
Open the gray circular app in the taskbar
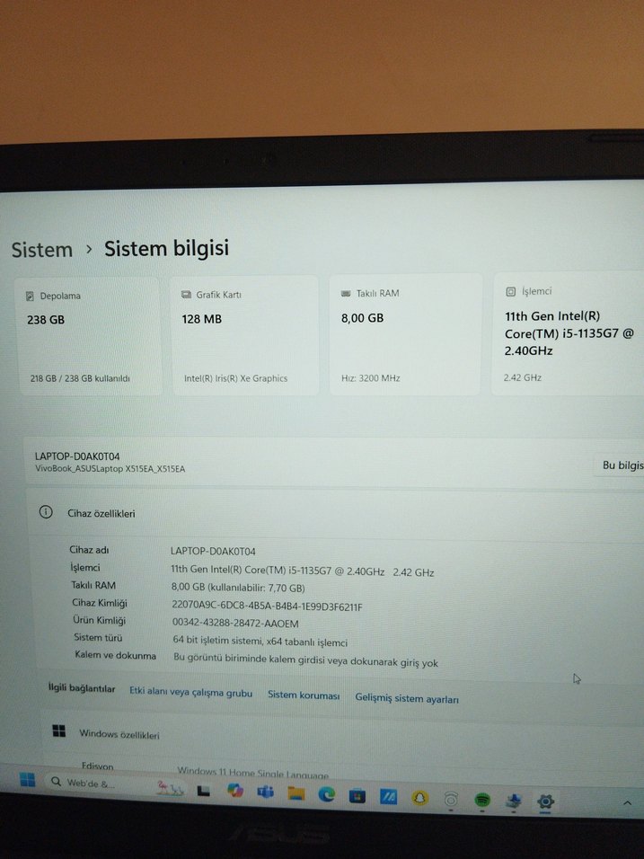451,800
